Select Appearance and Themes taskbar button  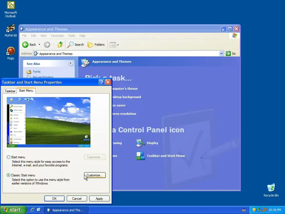tap(66, 210)
